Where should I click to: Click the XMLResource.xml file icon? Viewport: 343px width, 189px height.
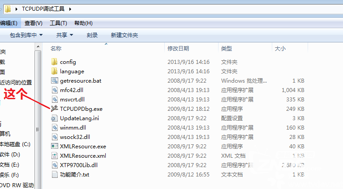55,155
